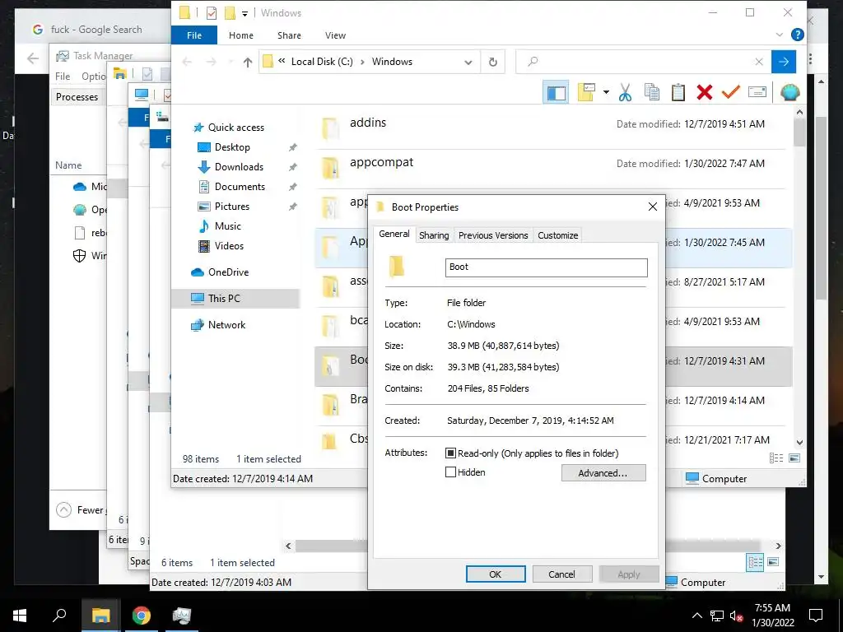The width and height of the screenshot is (843, 632).
Task: Click Cancel in Boot Properties
Action: pos(561,574)
